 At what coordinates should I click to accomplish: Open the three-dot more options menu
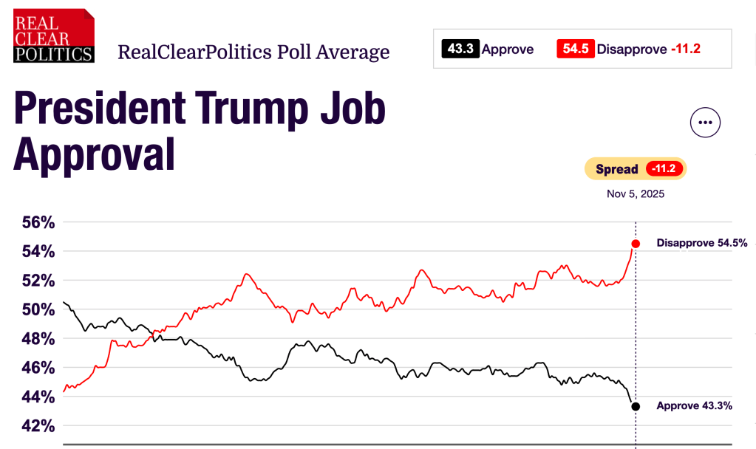tap(704, 123)
